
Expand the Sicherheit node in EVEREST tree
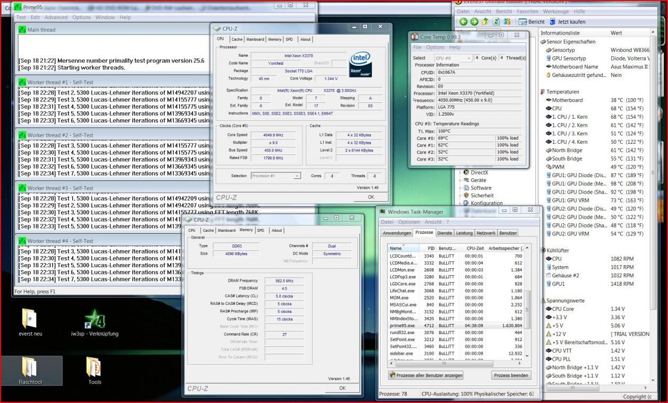(460, 195)
